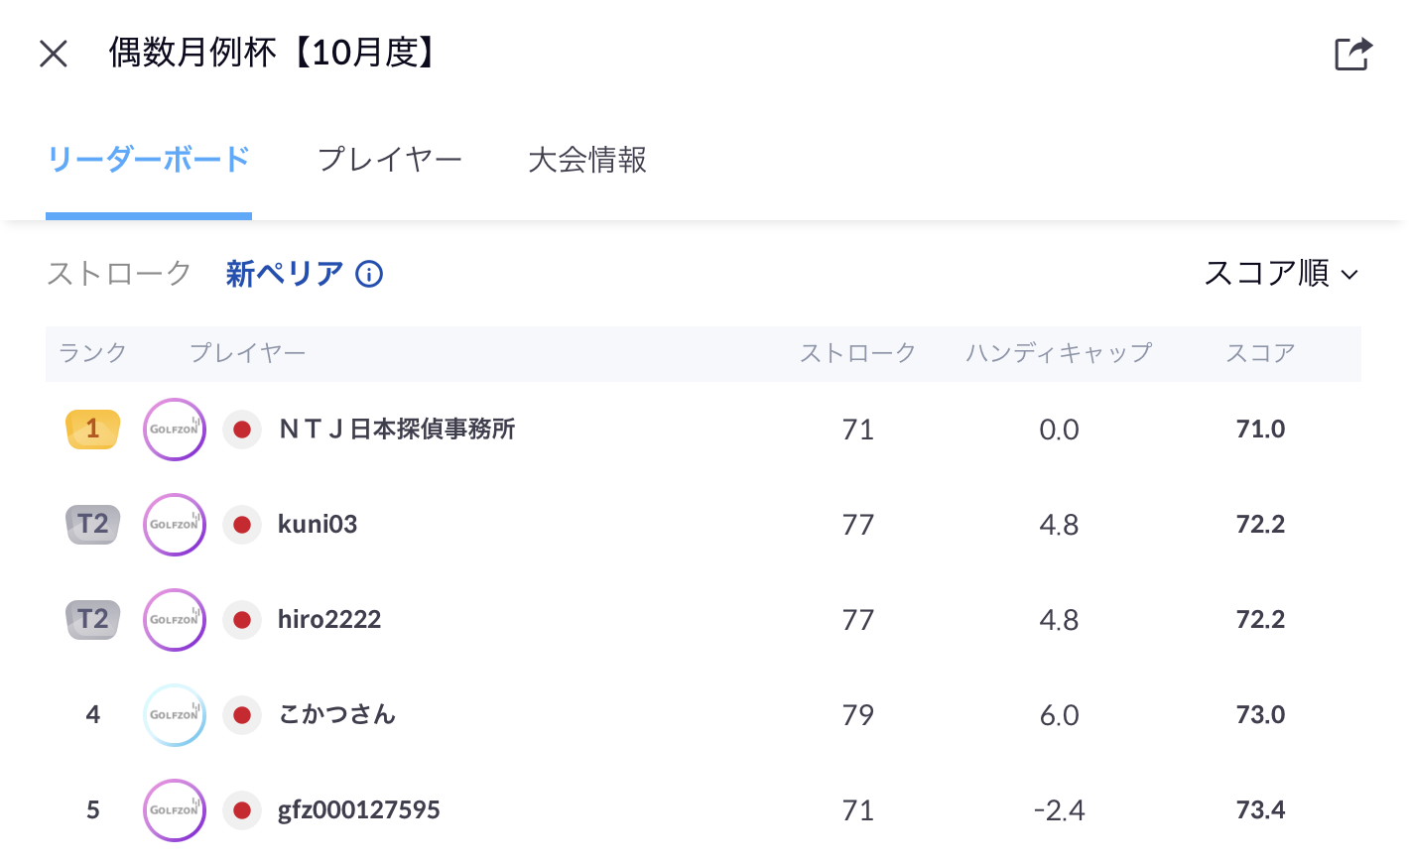Image resolution: width=1409 pixels, height=863 pixels.
Task: Click kuni03's Golfzon avatar
Action: coord(175,525)
